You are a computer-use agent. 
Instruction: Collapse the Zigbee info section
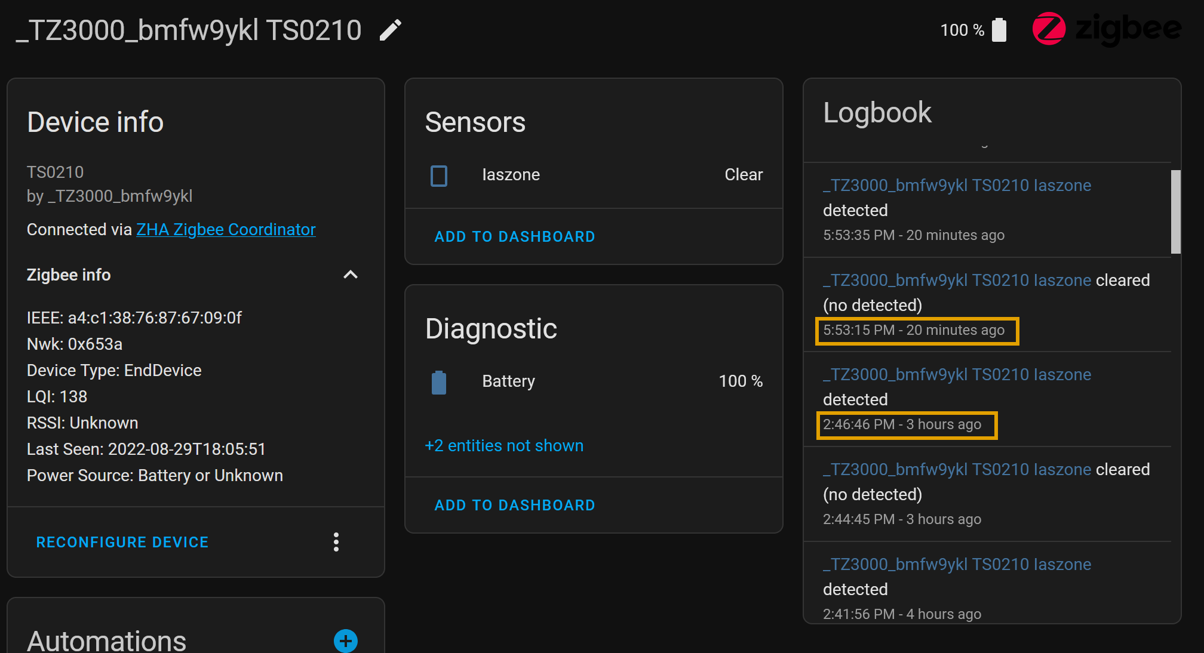351,275
